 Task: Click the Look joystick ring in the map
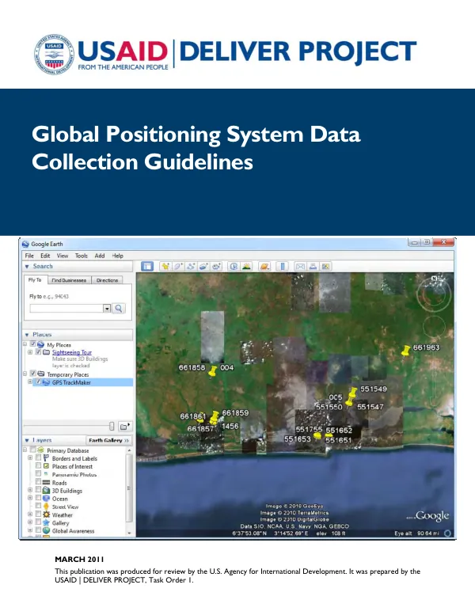(434, 294)
